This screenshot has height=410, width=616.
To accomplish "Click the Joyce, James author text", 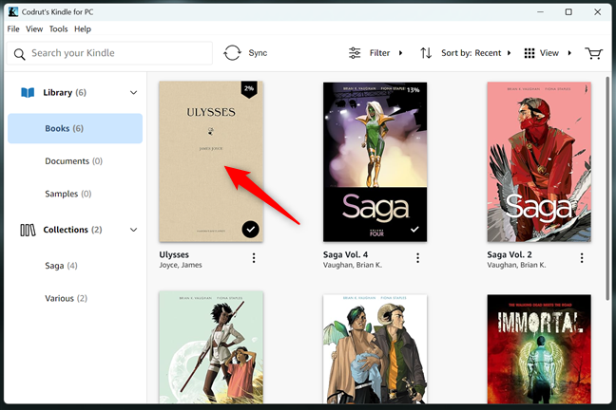I will point(181,265).
